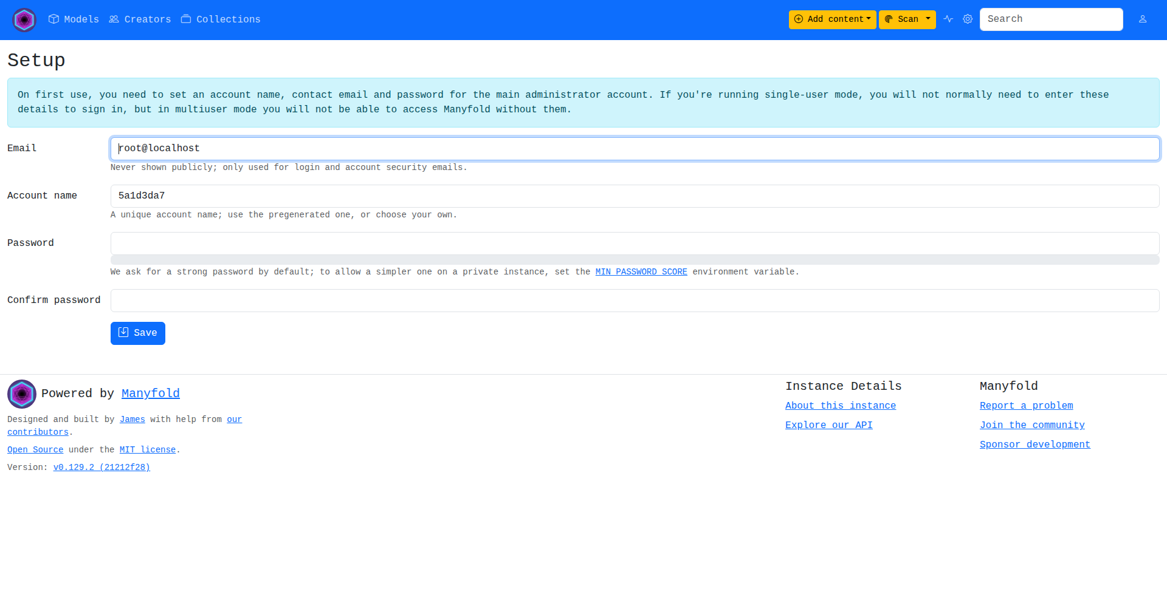1167x603 pixels.
Task: Open the settings gear icon
Action: pyautogui.click(x=968, y=19)
